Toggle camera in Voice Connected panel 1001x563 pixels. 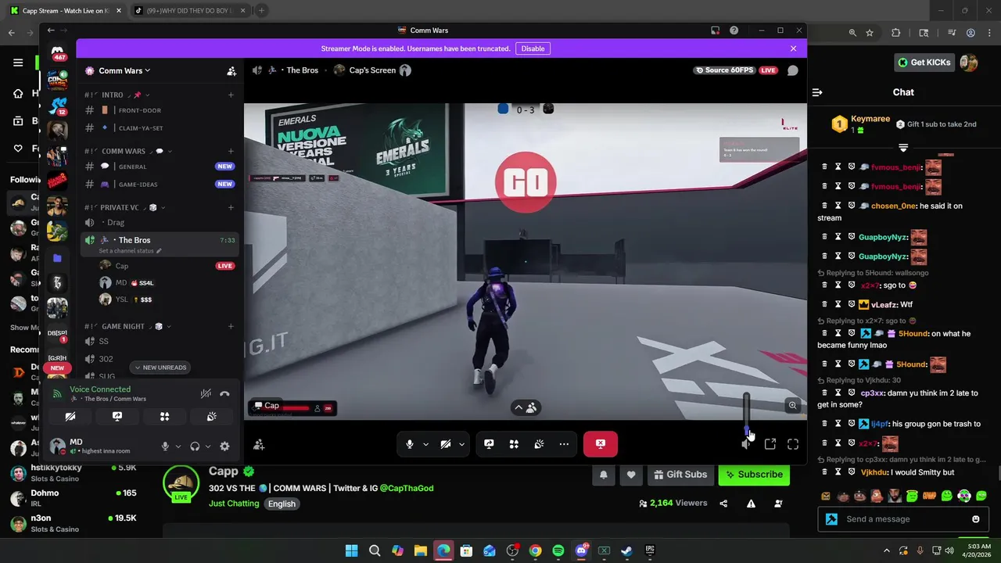(70, 417)
